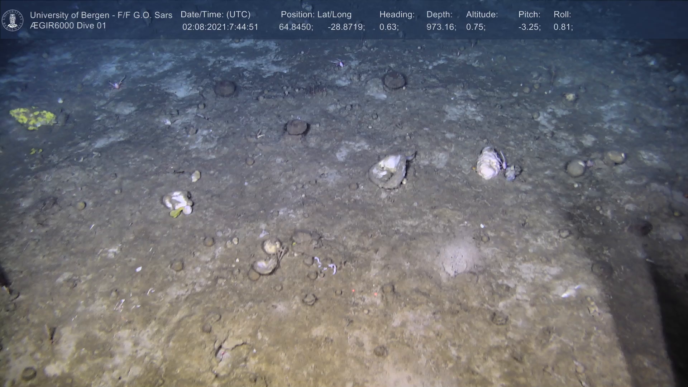Click the 'ÆGIR6000 Dive 01' label
Screen dimensions: 688x387
[x=68, y=26]
